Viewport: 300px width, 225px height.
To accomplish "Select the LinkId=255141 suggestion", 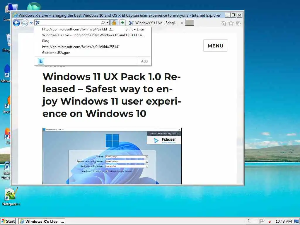I will point(93,47).
